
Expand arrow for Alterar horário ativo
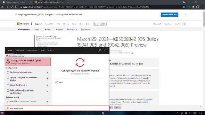coord(47,85)
